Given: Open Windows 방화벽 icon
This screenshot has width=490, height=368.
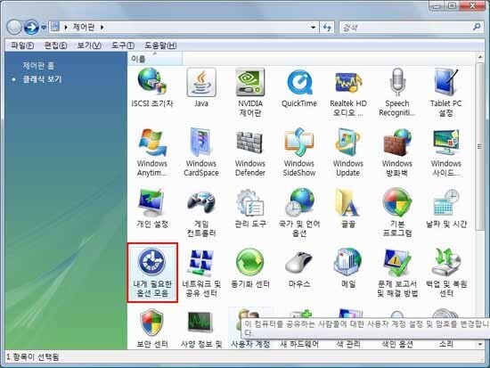Looking at the screenshot, I should 396,152.
